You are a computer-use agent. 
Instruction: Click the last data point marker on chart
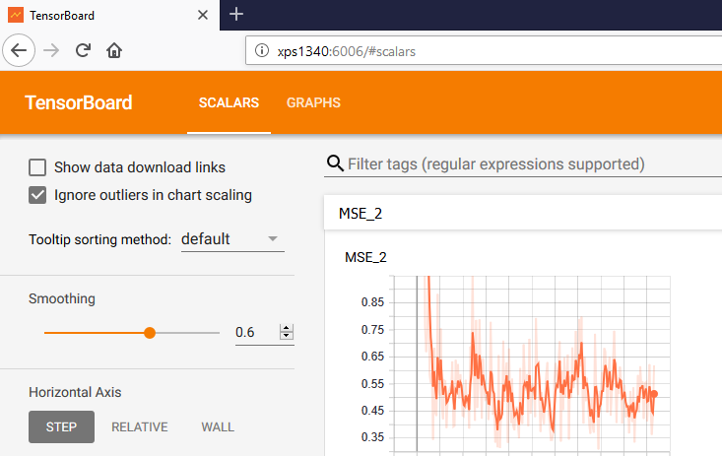pyautogui.click(x=654, y=394)
